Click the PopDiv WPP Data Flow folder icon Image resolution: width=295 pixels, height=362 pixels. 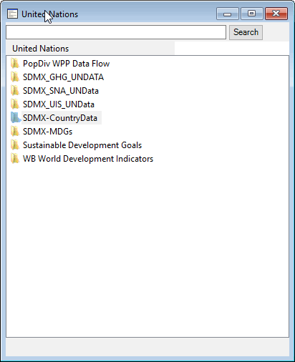[15, 64]
